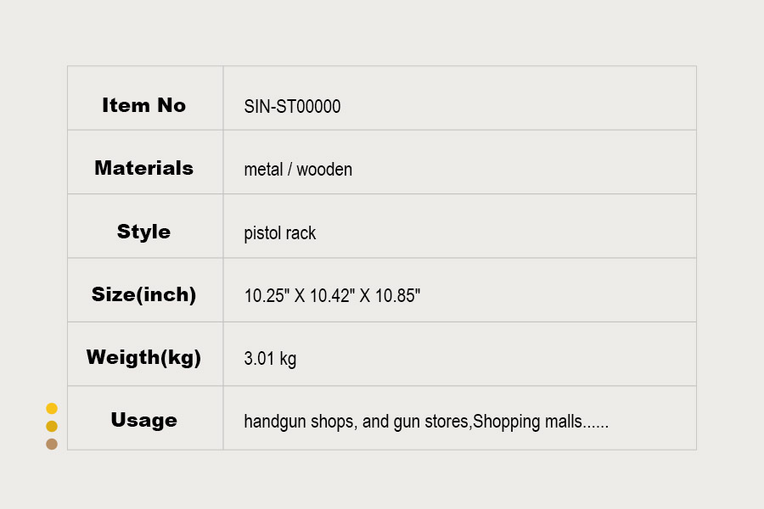
Task: Select the 'Weigth(kg)' label cell
Action: [144, 358]
